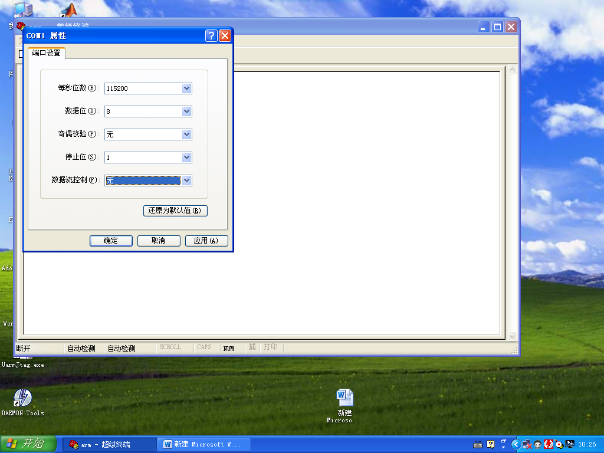
Task: Click the NUM indicator in the status bar
Action: [228, 348]
